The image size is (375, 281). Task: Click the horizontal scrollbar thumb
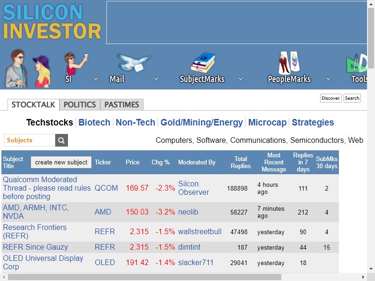click(x=144, y=277)
